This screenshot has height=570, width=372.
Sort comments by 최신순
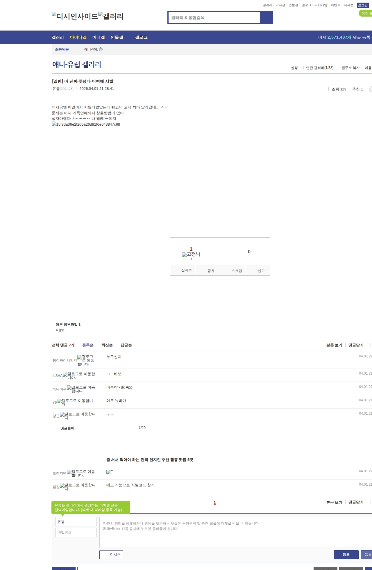[107, 345]
